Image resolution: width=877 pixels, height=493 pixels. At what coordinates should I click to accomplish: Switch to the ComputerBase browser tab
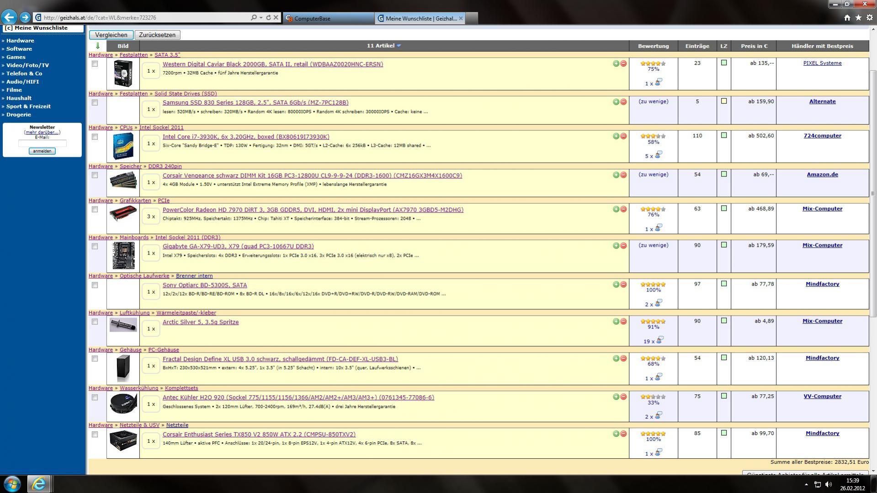coord(328,18)
